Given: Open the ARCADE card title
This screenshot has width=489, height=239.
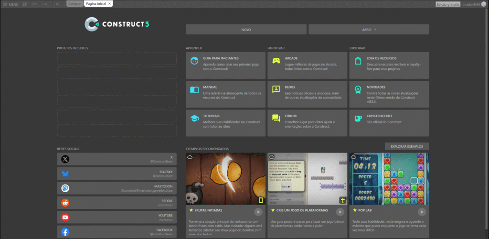Looking at the screenshot, I should (x=291, y=58).
